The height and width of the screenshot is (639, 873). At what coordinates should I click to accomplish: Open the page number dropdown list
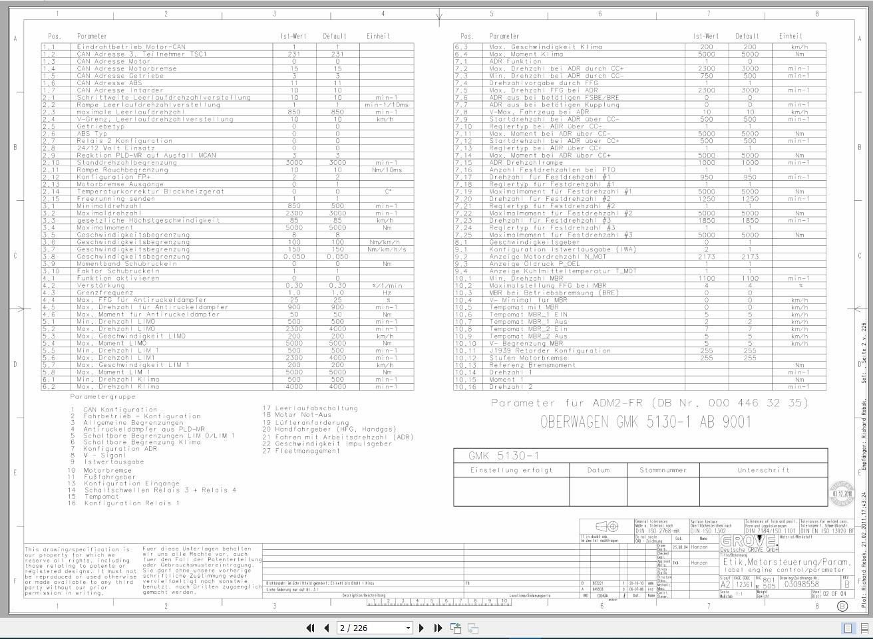[408, 628]
